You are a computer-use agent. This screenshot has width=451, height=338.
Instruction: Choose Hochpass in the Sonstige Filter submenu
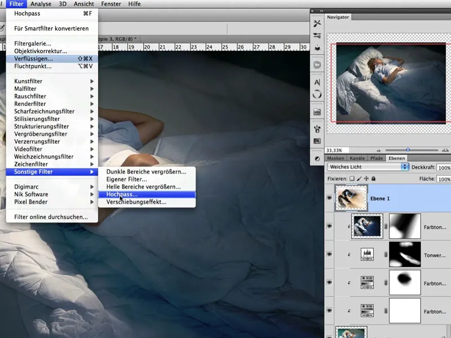click(x=122, y=194)
